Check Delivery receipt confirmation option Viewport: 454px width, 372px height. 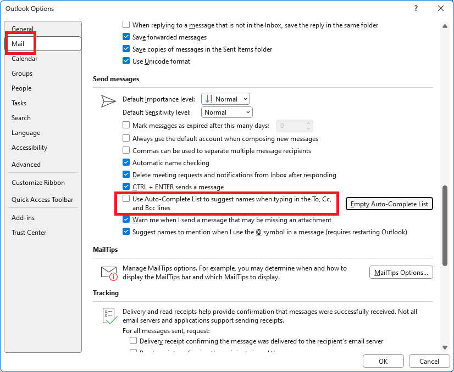pyautogui.click(x=133, y=341)
